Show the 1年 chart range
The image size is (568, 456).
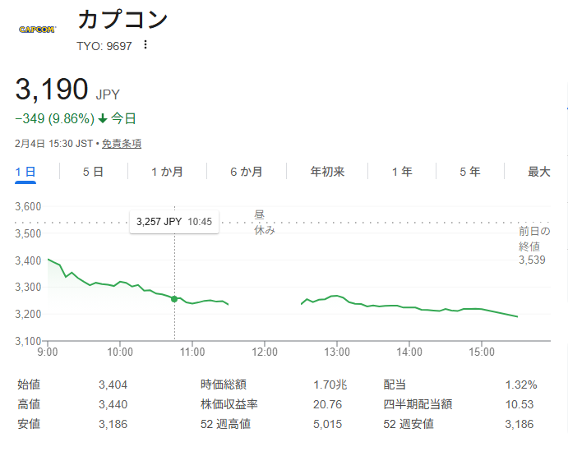(x=402, y=172)
